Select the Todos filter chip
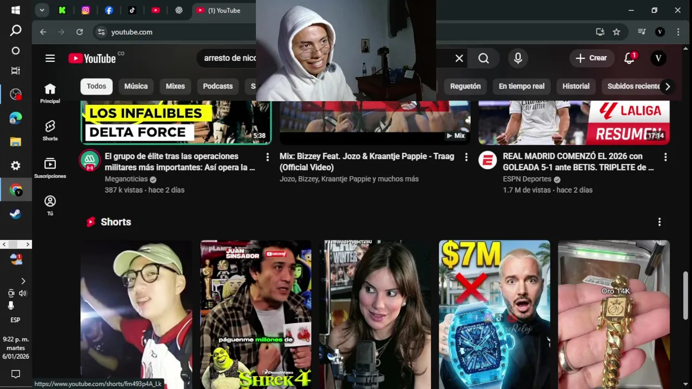Image resolution: width=692 pixels, height=389 pixels. coord(96,86)
